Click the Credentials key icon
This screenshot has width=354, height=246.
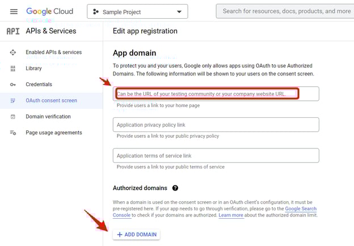(13, 84)
